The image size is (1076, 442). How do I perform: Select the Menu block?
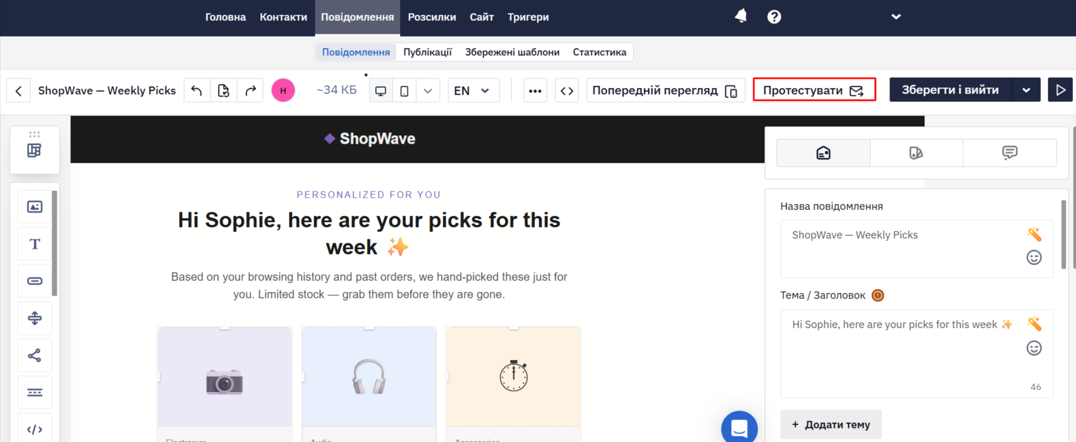[x=34, y=392]
